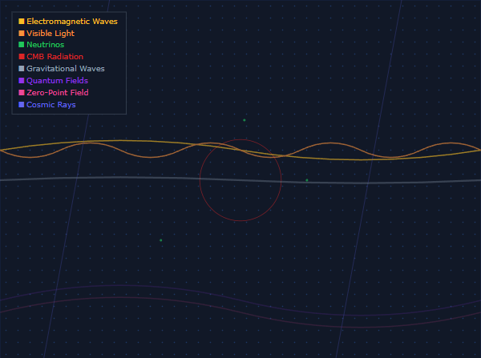Click the Visible Light legend label
Screen dimensions: 481x358
[51, 33]
